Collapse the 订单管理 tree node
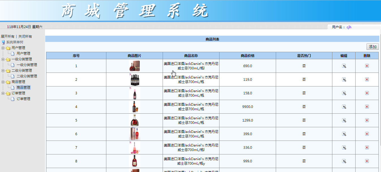Image resolution: width=381 pixels, height=172 pixels. tap(3, 93)
